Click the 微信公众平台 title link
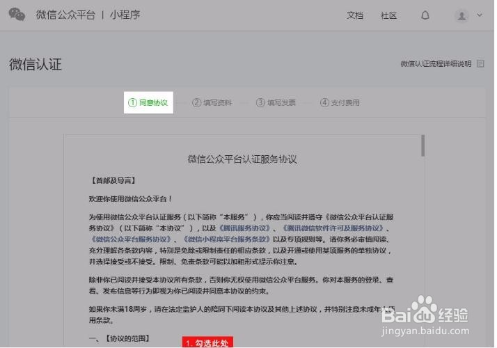 click(x=65, y=15)
